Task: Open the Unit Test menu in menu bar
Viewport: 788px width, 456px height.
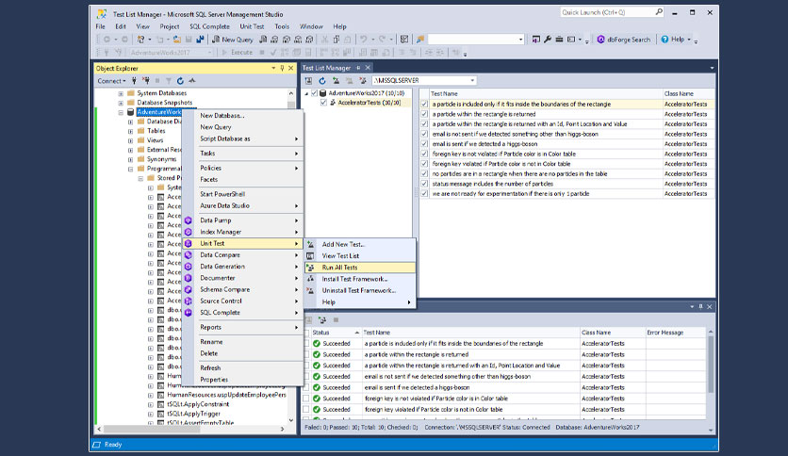Action: (252, 26)
